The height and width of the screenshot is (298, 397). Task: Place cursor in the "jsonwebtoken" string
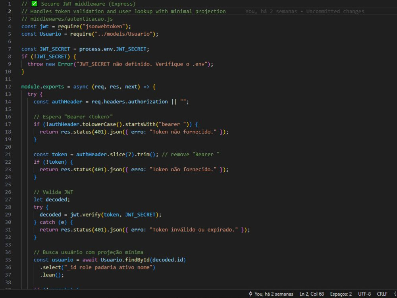[104, 26]
